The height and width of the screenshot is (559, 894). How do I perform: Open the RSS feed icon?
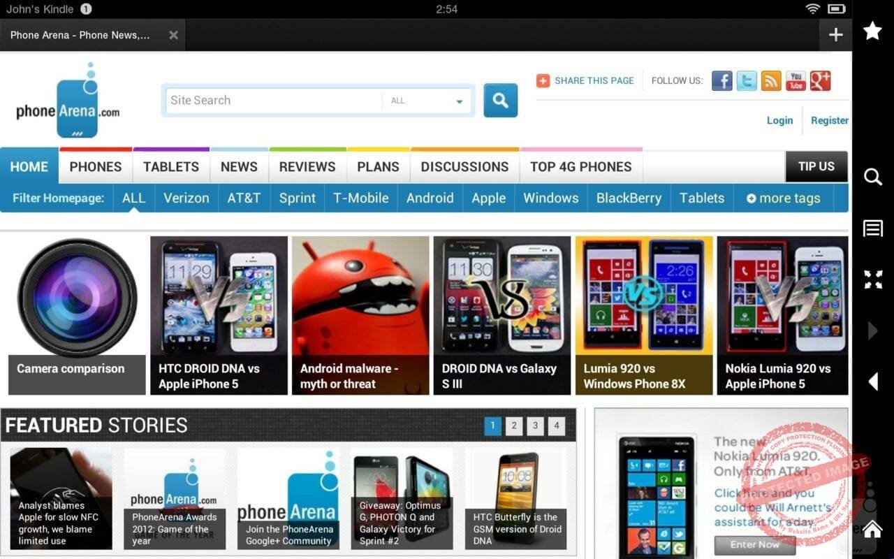click(771, 80)
